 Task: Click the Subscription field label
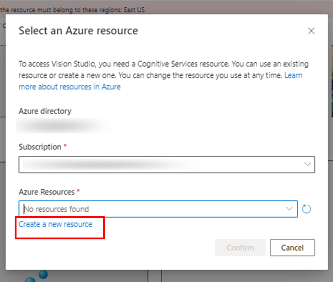tap(40, 147)
